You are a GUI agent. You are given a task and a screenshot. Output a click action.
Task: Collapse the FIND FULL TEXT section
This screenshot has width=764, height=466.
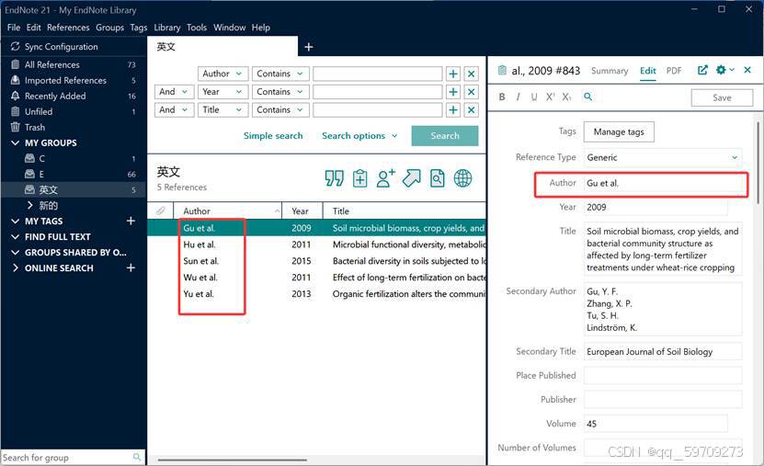tap(15, 236)
